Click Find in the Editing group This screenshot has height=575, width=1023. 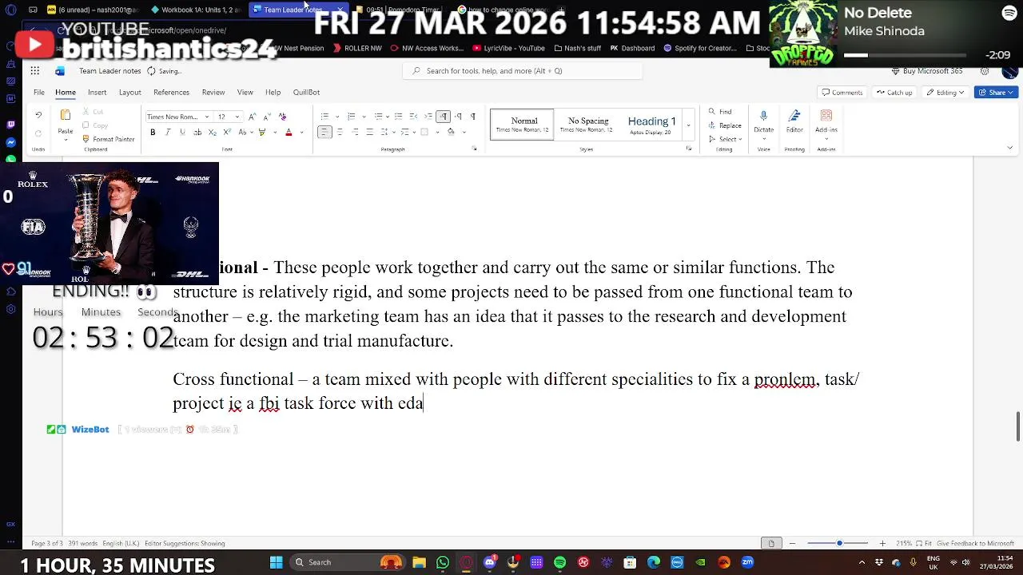719,112
